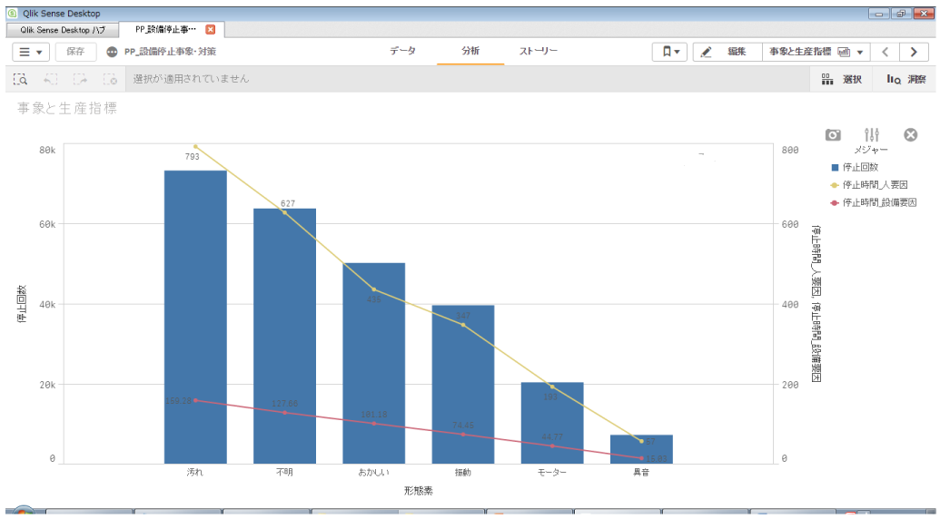Step forward in selections

click(x=80, y=79)
